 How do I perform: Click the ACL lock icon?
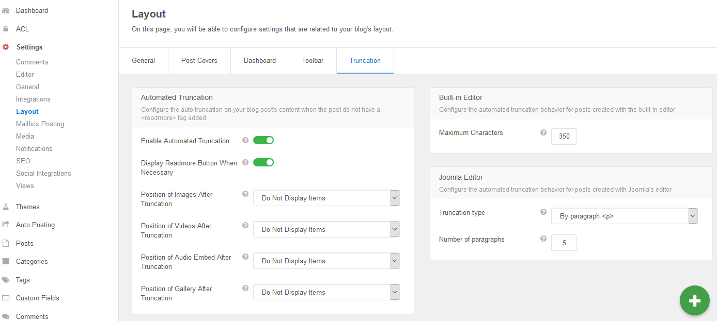click(6, 29)
